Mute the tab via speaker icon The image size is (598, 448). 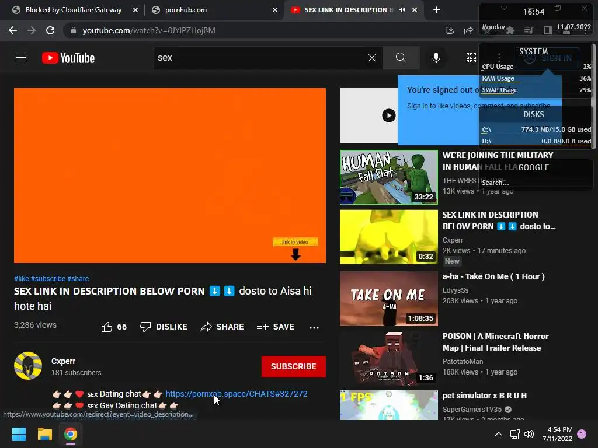click(x=402, y=10)
